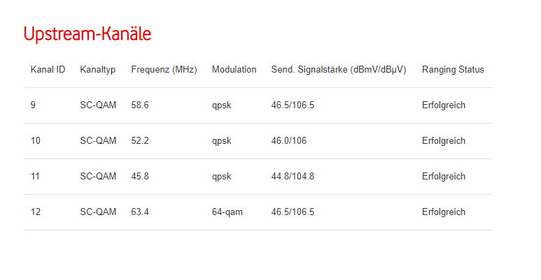Select the Modulation column header
Screen dimensions: 541x280
[x=234, y=70]
